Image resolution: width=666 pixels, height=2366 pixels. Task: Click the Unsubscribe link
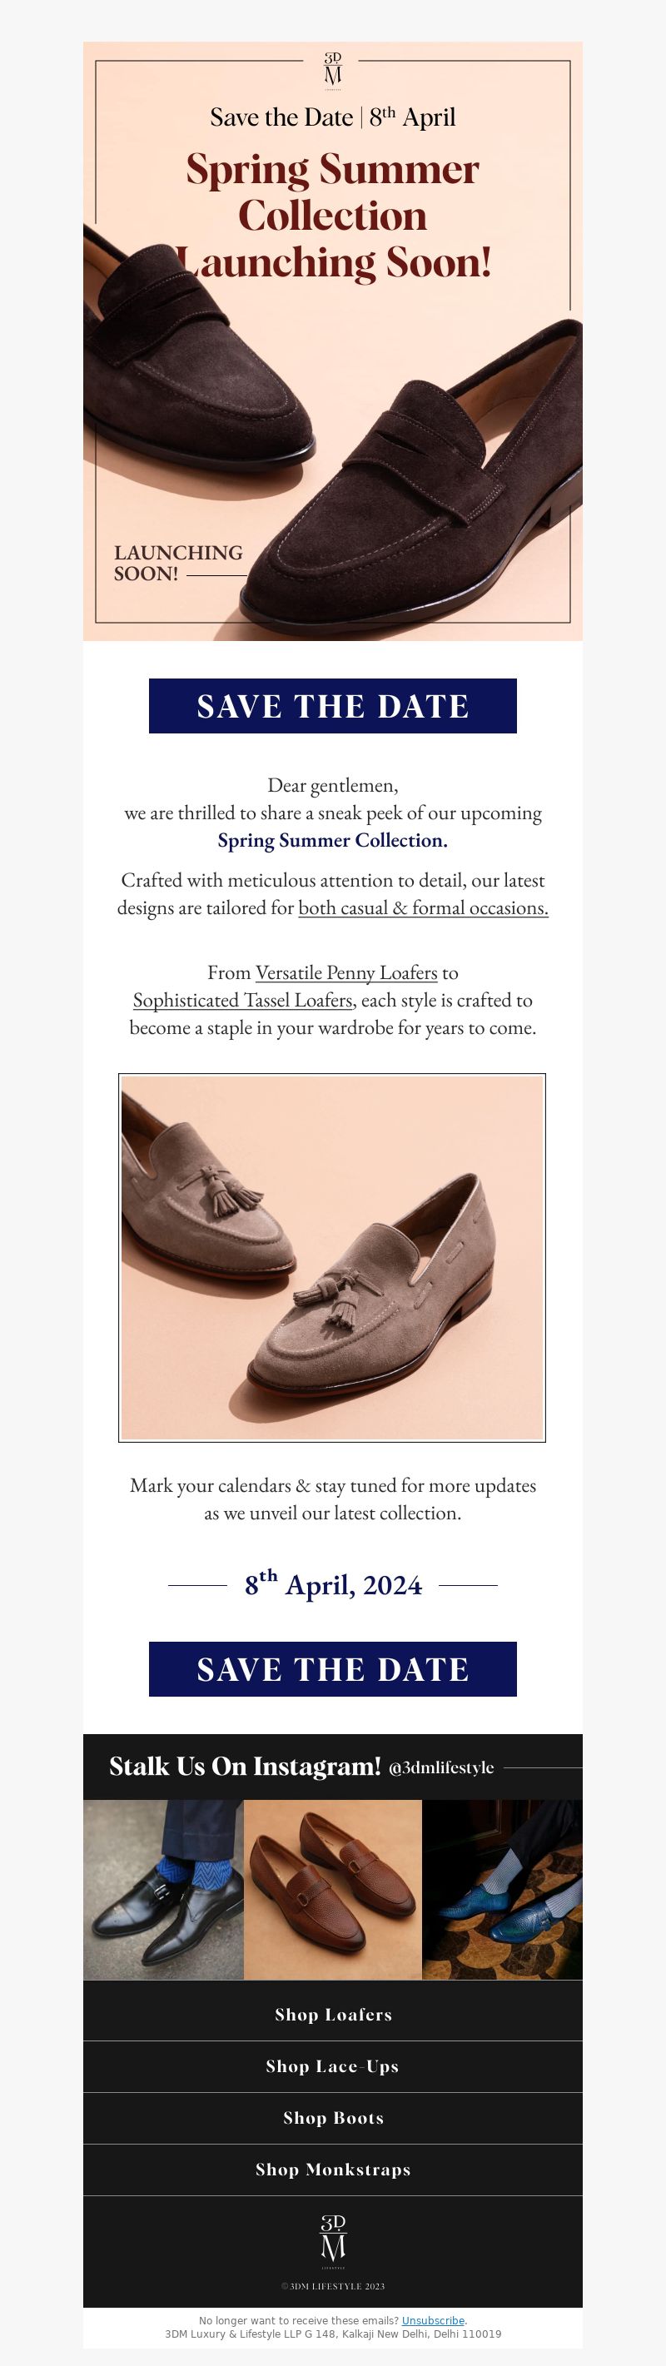tap(433, 2320)
